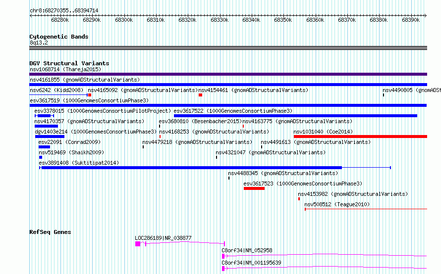Open nsv4153982 gnomAD variant label
The image size is (441, 274).
click(353, 194)
